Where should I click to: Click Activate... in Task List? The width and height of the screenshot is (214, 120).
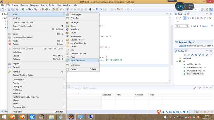204,26
